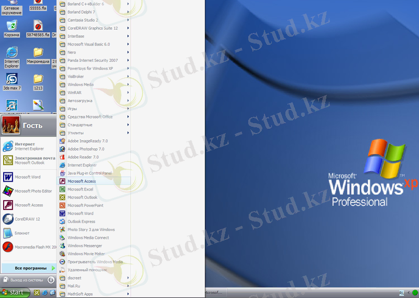Open Электронная почта Microsoft Outlook item
The height and width of the screenshot is (298, 419).
click(29, 160)
